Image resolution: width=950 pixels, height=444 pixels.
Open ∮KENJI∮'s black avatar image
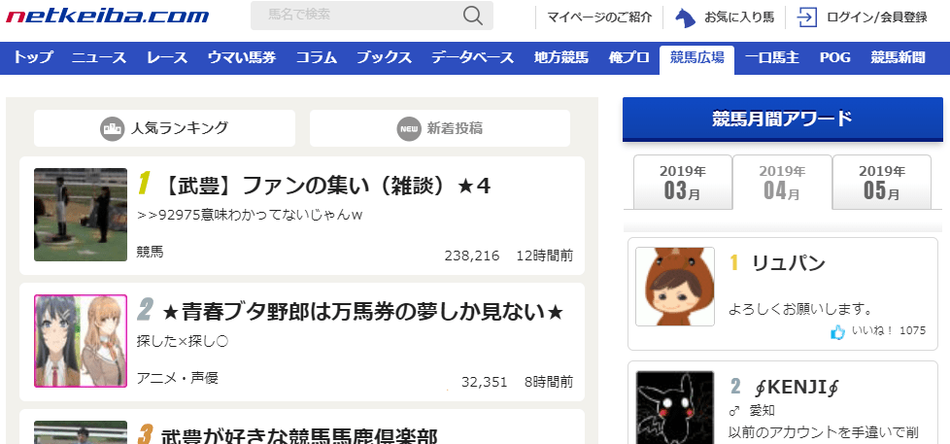click(674, 408)
